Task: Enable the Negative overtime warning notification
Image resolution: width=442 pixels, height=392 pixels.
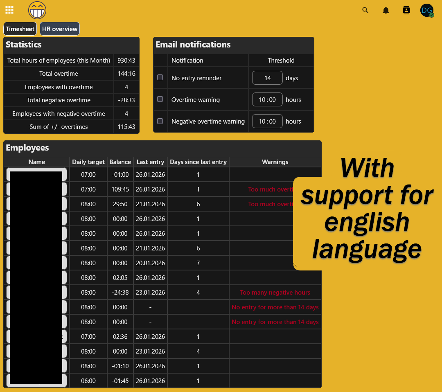Action: [x=160, y=121]
